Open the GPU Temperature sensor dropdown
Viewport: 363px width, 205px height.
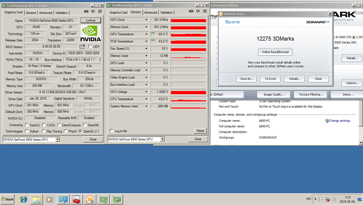146,34
